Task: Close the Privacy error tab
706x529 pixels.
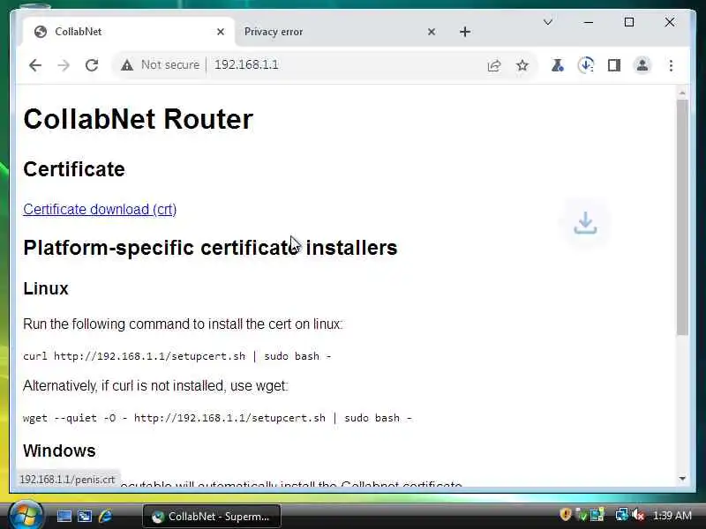Action: [432, 32]
